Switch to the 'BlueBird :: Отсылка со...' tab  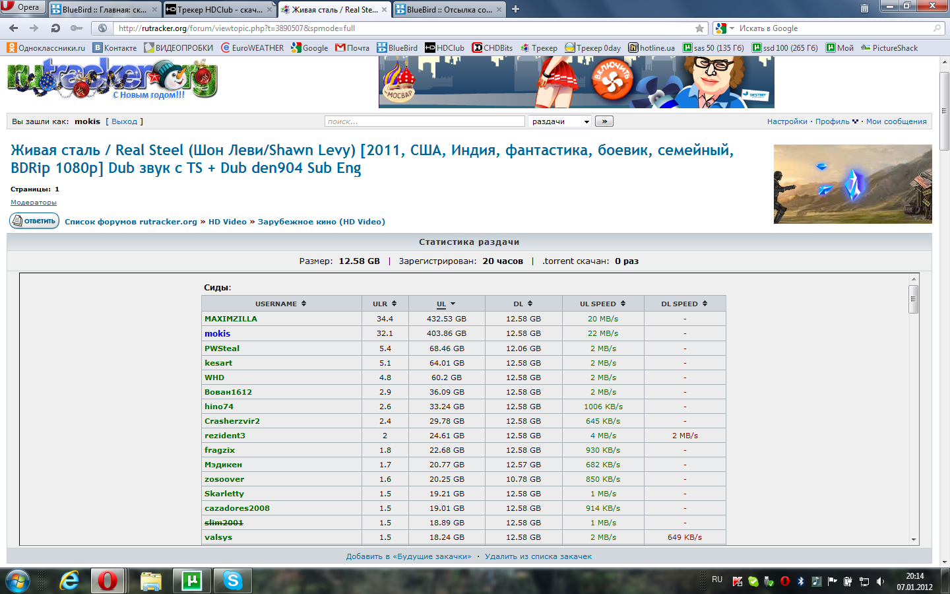point(449,9)
